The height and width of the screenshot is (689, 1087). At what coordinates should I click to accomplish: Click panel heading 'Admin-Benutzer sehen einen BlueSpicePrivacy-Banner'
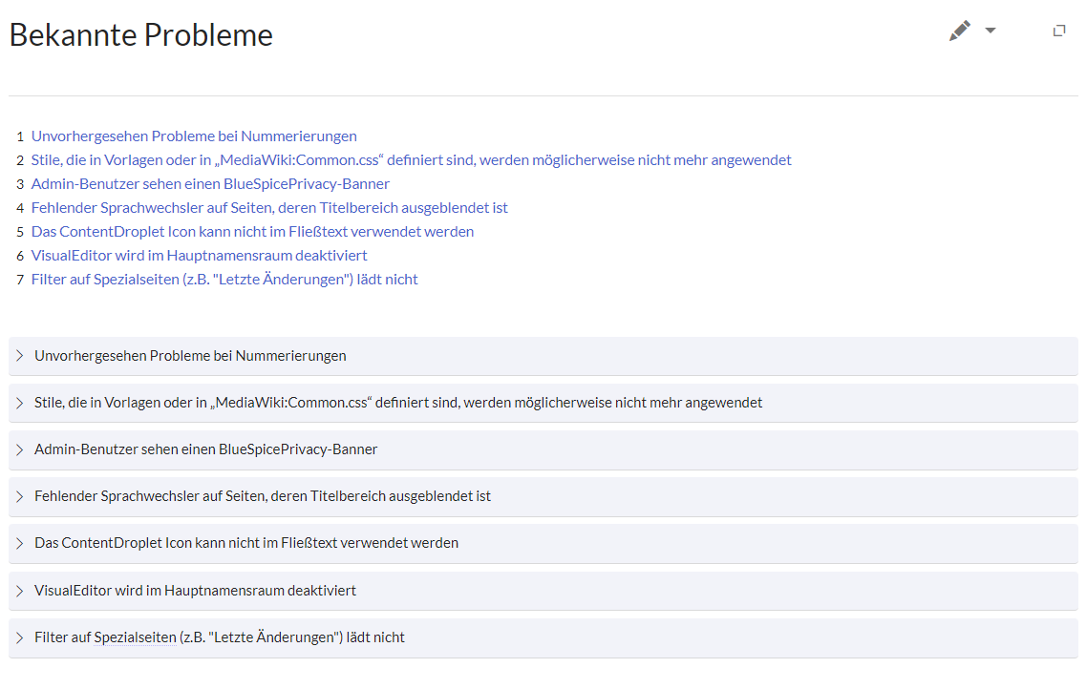206,449
